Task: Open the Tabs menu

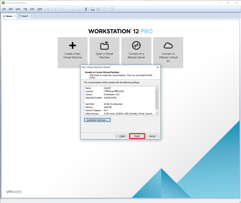Action: click(32, 9)
